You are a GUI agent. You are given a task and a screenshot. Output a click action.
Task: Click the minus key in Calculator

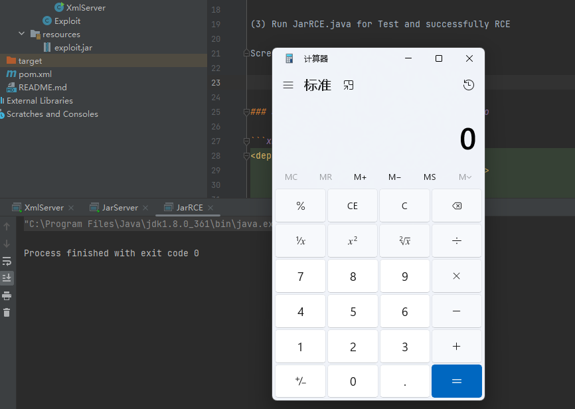(x=457, y=311)
